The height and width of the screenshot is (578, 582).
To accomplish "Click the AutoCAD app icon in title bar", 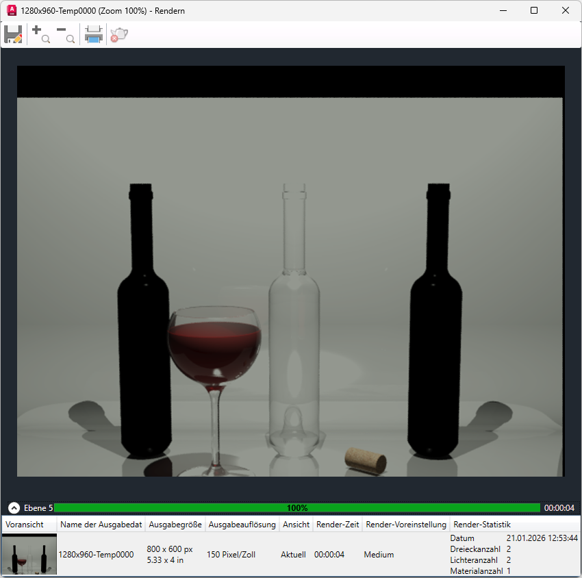I will pyautogui.click(x=12, y=10).
